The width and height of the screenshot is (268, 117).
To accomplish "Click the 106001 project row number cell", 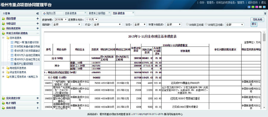I will pos(48,83).
